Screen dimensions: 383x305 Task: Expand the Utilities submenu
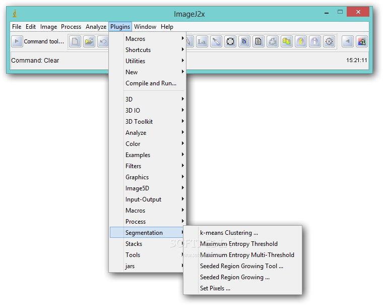tap(148, 61)
